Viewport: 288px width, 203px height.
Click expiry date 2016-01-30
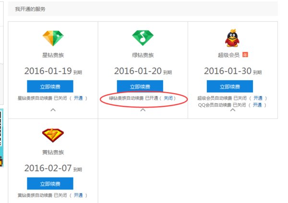click(x=228, y=71)
